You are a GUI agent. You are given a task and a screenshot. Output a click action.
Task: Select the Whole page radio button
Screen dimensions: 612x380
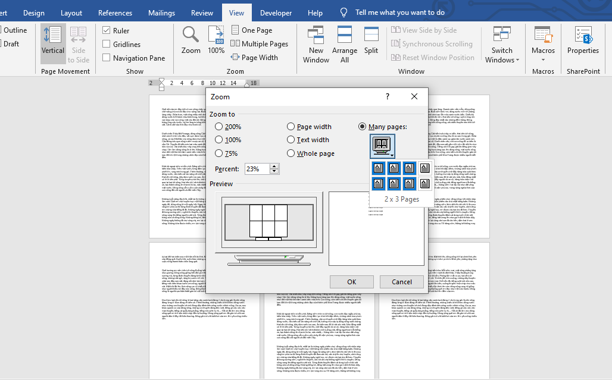pos(291,153)
